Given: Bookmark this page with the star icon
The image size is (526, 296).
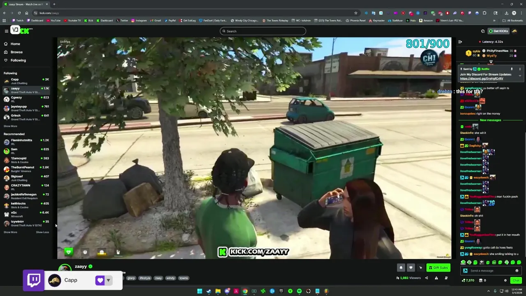Looking at the screenshot, I should tap(356, 13).
